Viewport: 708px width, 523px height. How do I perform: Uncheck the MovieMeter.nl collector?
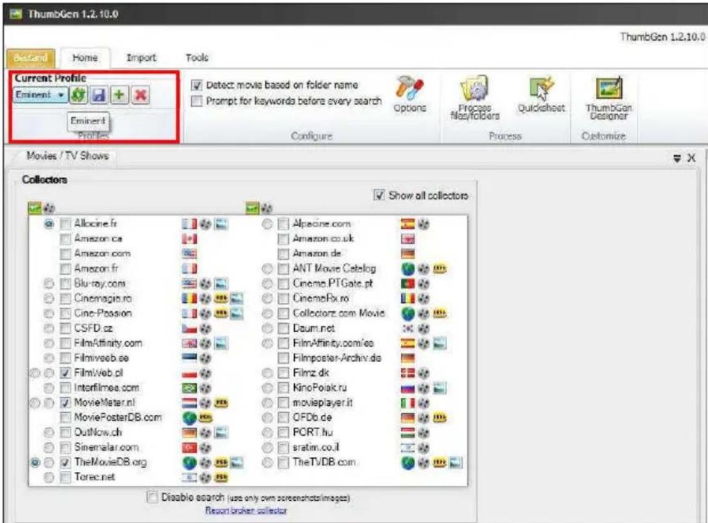click(x=65, y=403)
